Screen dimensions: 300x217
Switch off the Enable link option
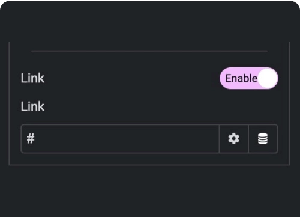249,78
